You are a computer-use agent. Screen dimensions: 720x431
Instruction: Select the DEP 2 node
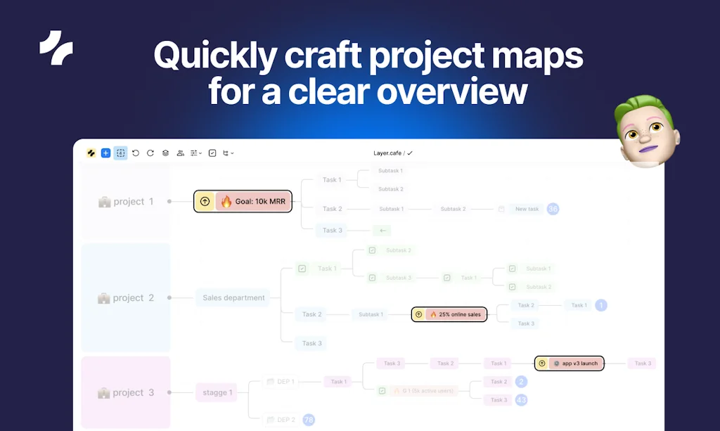click(280, 420)
